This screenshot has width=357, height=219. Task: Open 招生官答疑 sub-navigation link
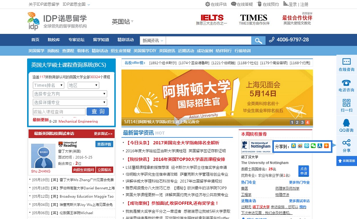pos(121,51)
